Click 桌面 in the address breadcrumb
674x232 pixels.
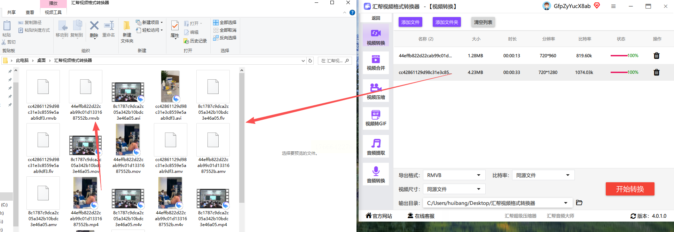(x=41, y=61)
